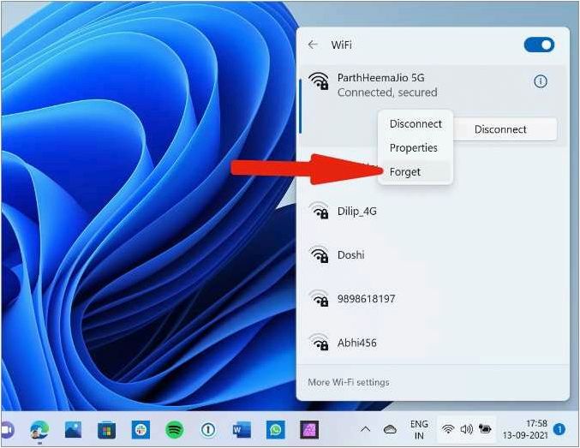Open Slack from the taskbar
Screen dimensions: 580x448
tap(141, 430)
